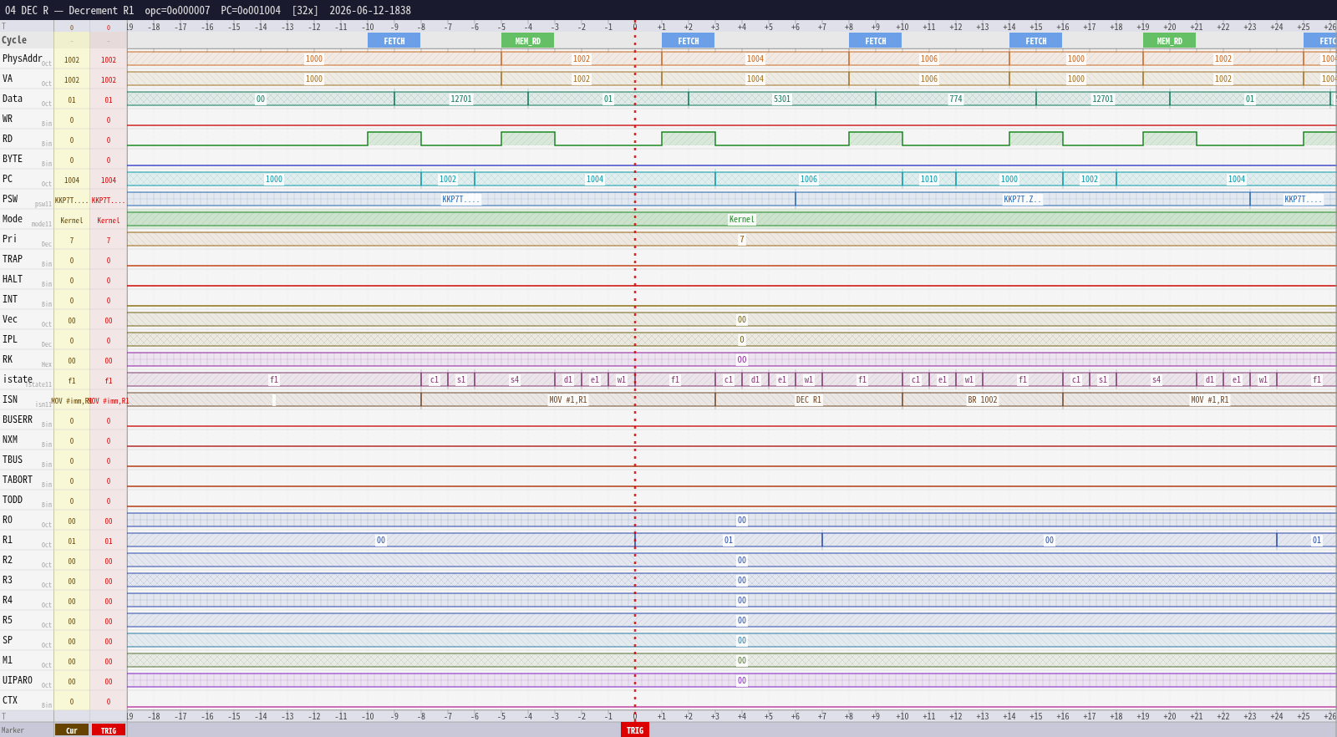Image resolution: width=1337 pixels, height=737 pixels.
Task: Select the SP register label
Action: (8, 640)
